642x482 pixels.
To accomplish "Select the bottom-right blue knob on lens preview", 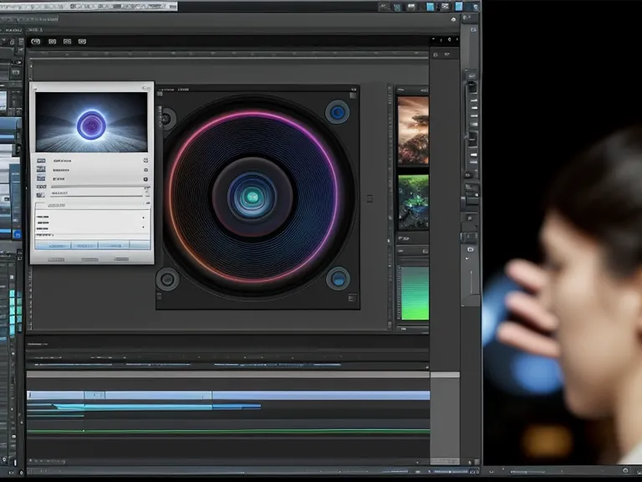I will point(339,279).
